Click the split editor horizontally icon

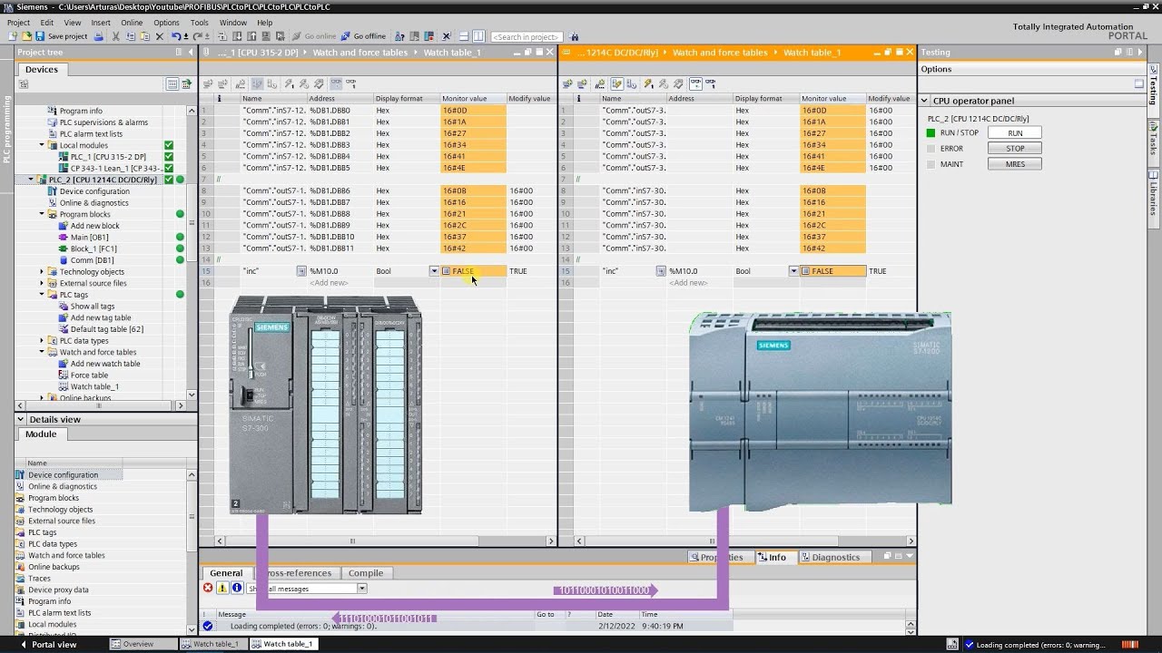coord(463,36)
